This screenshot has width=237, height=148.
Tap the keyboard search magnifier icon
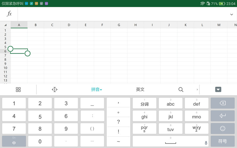[x=181, y=90]
